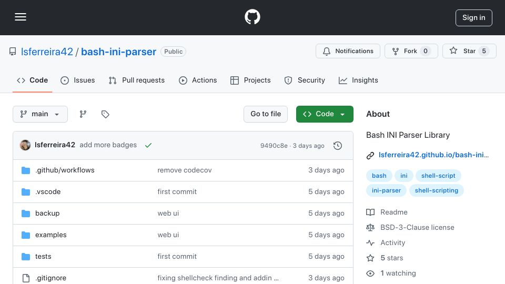The width and height of the screenshot is (505, 284).
Task: Switch to the Issues tab
Action: pos(78,80)
